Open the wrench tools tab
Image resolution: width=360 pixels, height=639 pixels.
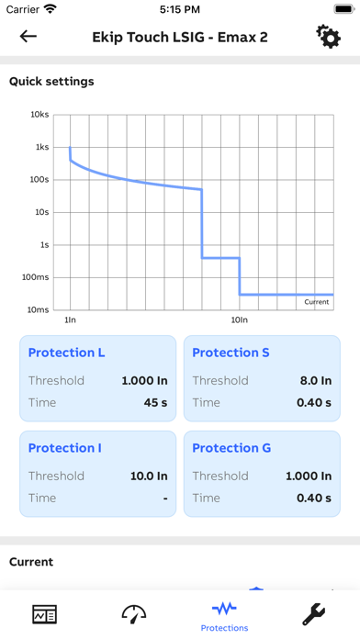[314, 614]
